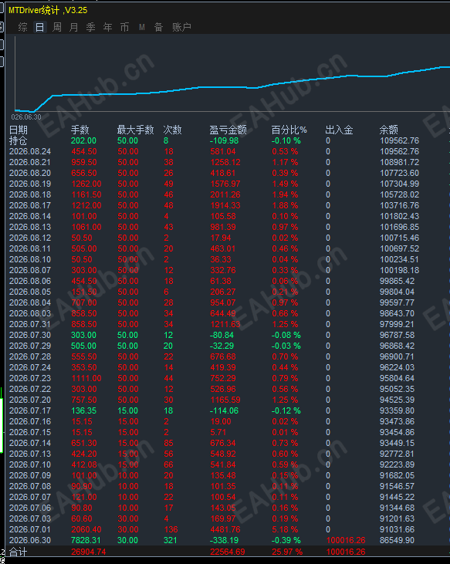
Task: Click the 盈亏金额 column header
Action: click(x=228, y=130)
